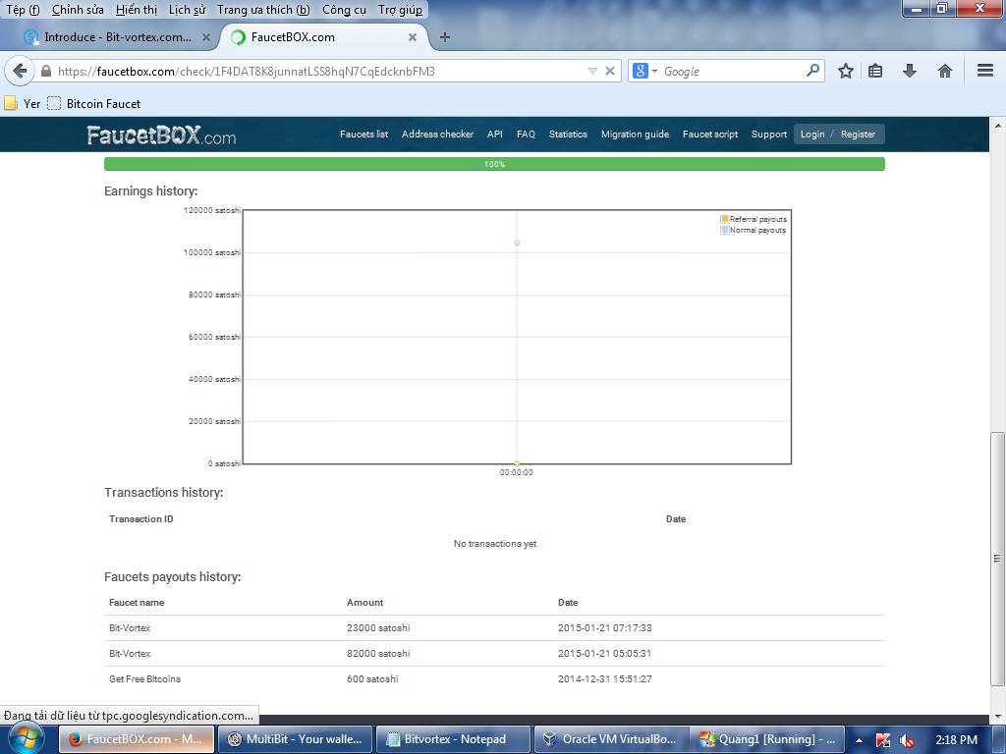Close the Introduce Bit-vortex tab
Image resolution: width=1006 pixels, height=754 pixels.
pos(206,37)
